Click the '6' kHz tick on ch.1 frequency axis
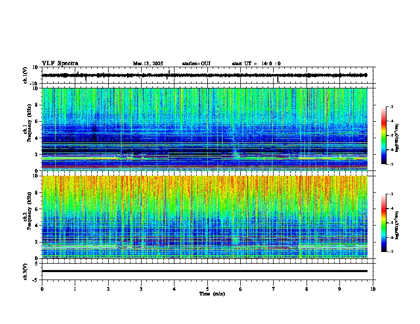The height and width of the screenshot is (324, 420). pos(37,122)
